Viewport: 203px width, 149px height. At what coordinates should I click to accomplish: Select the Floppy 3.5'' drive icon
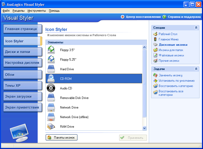pos(51,50)
